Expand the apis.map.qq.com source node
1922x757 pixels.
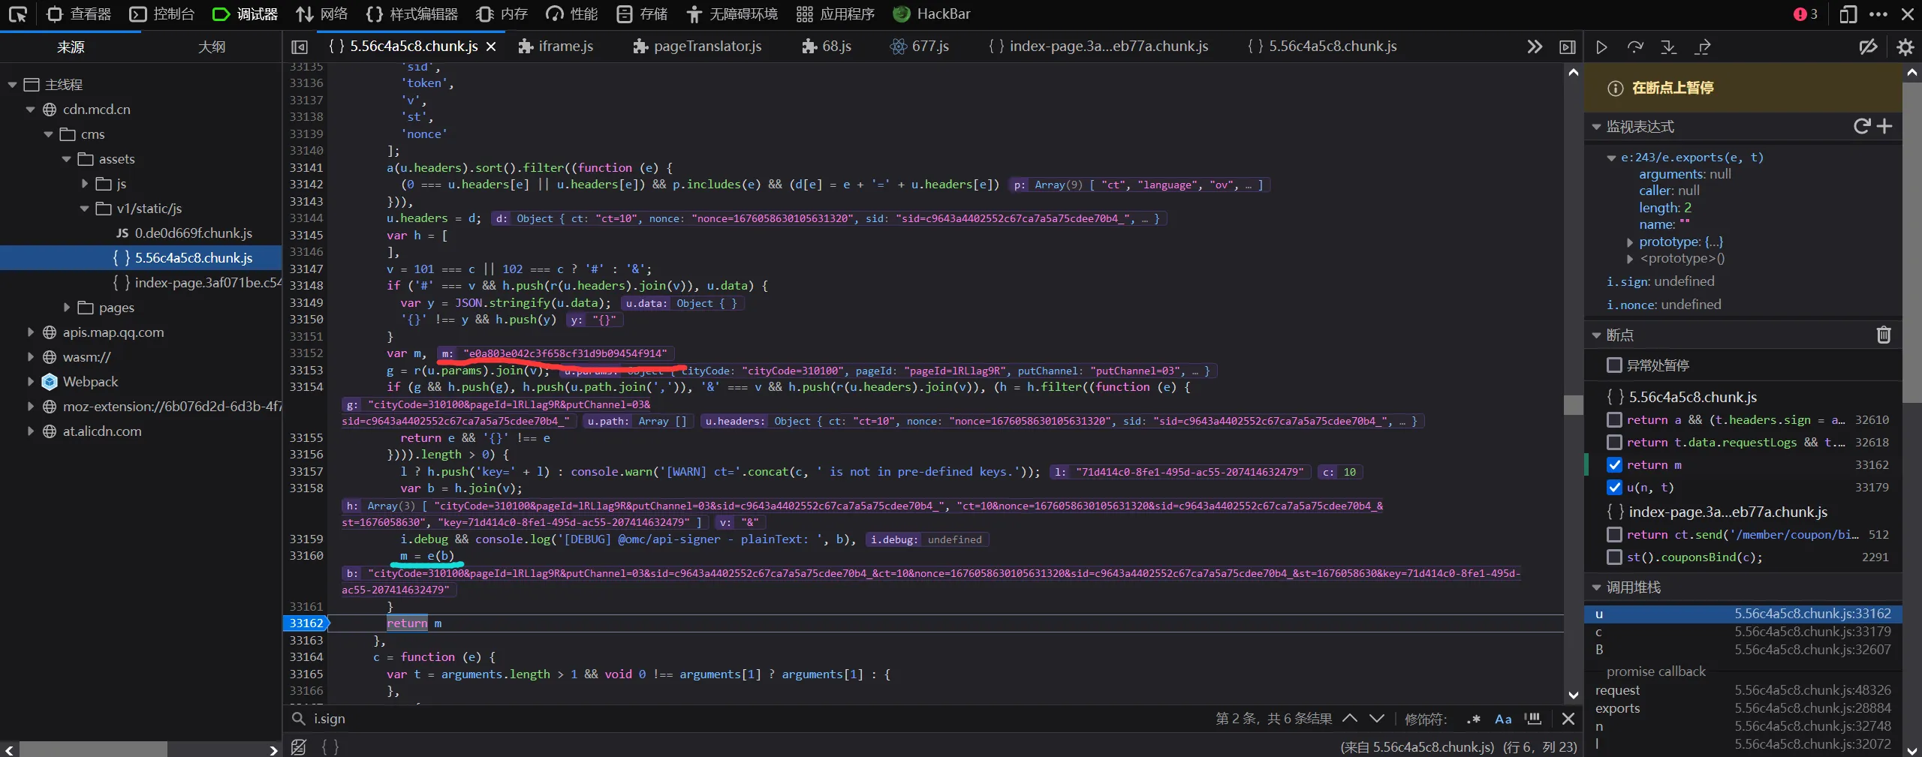pos(30,332)
